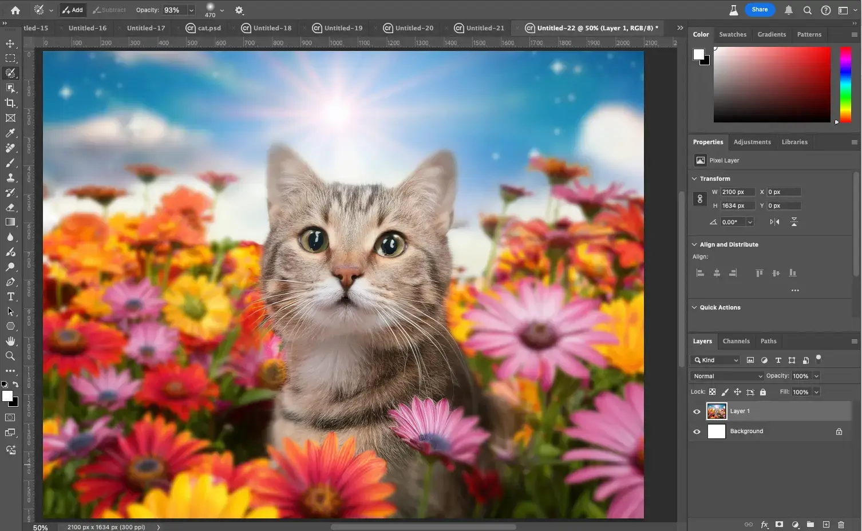Toggle visibility of Layer 1

point(697,411)
